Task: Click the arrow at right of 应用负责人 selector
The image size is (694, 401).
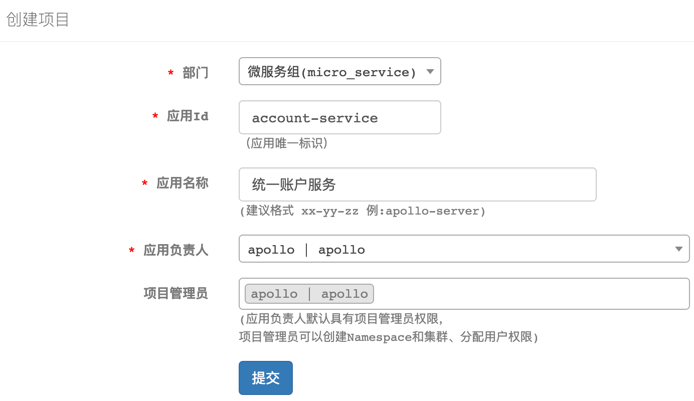Action: coord(678,249)
